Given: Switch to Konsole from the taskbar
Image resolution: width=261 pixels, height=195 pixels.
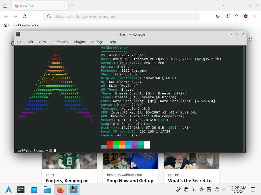Looking at the screenshot, I should [74, 189].
